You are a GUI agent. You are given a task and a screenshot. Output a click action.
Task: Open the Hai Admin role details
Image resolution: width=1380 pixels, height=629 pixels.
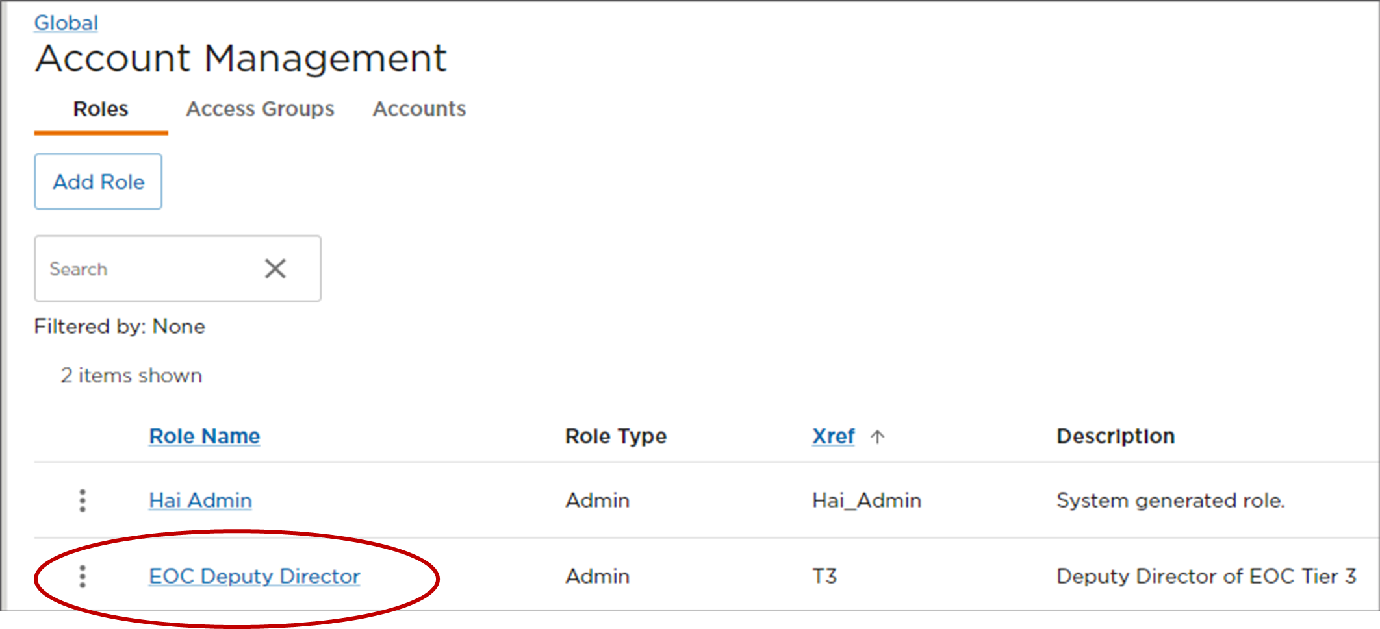point(199,500)
